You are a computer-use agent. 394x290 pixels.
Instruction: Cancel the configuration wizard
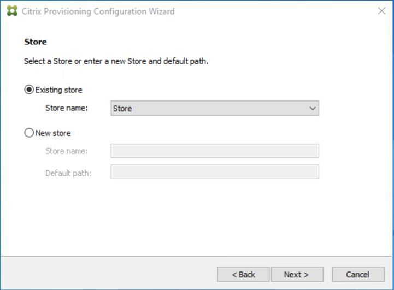(x=358, y=274)
